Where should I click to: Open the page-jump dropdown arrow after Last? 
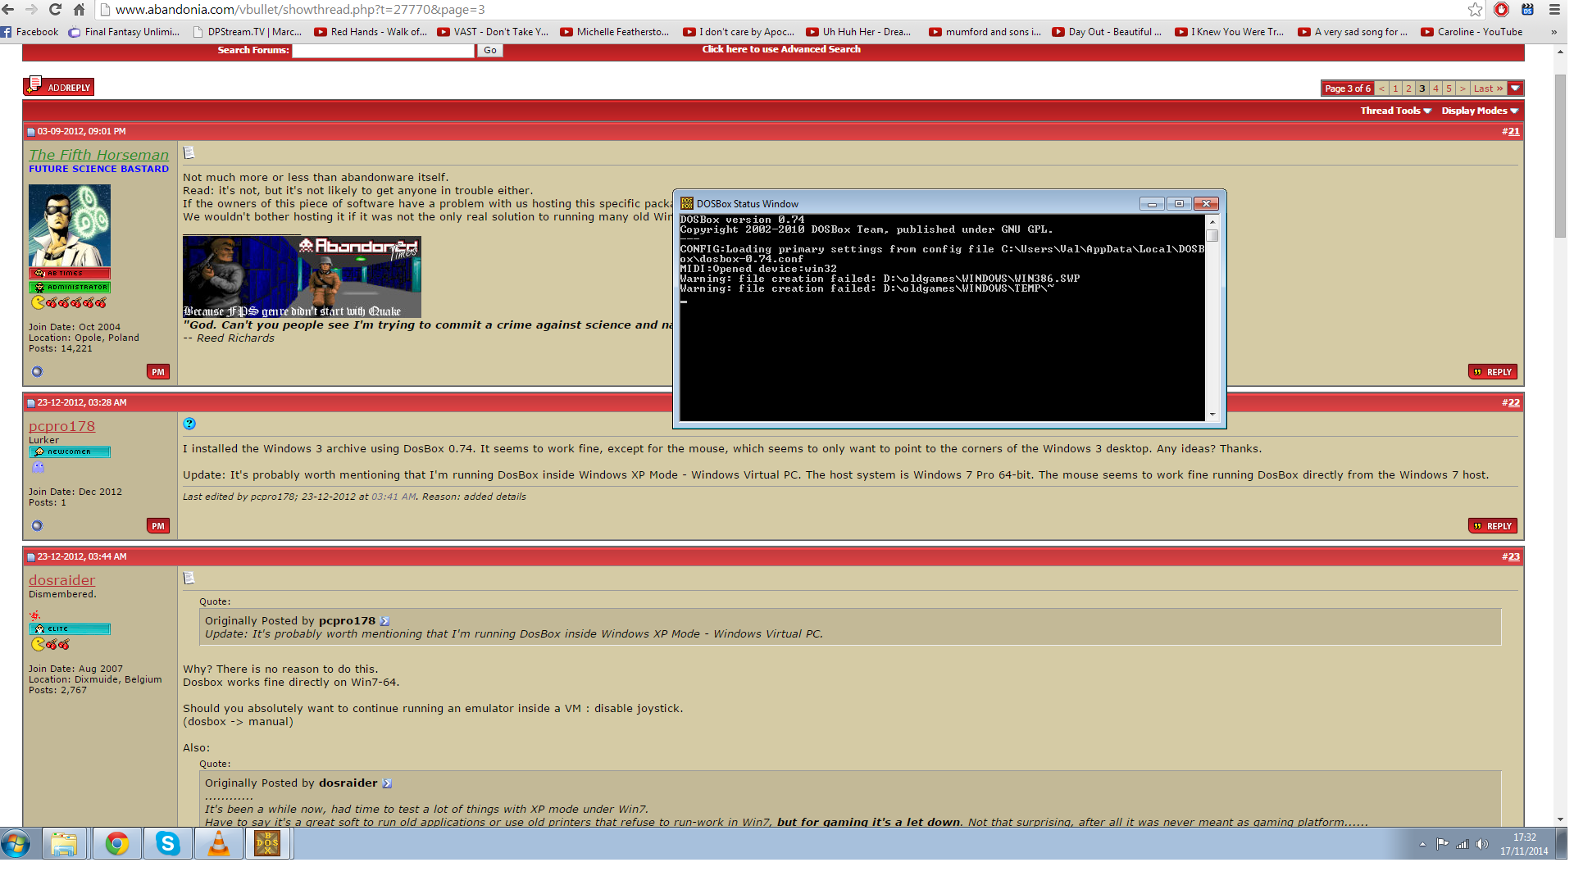(x=1515, y=88)
